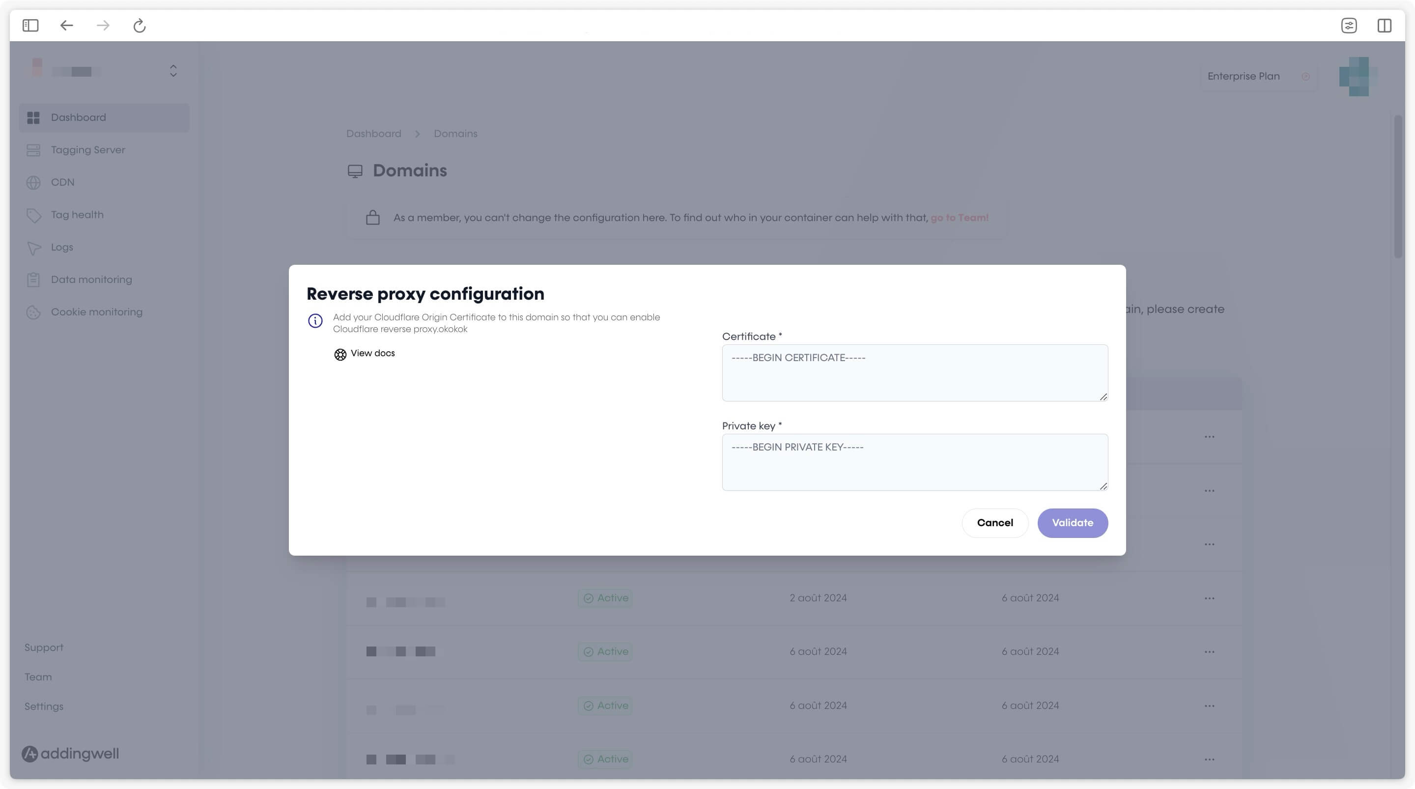Click the Dashboard breadcrumb
1415x789 pixels.
point(373,134)
